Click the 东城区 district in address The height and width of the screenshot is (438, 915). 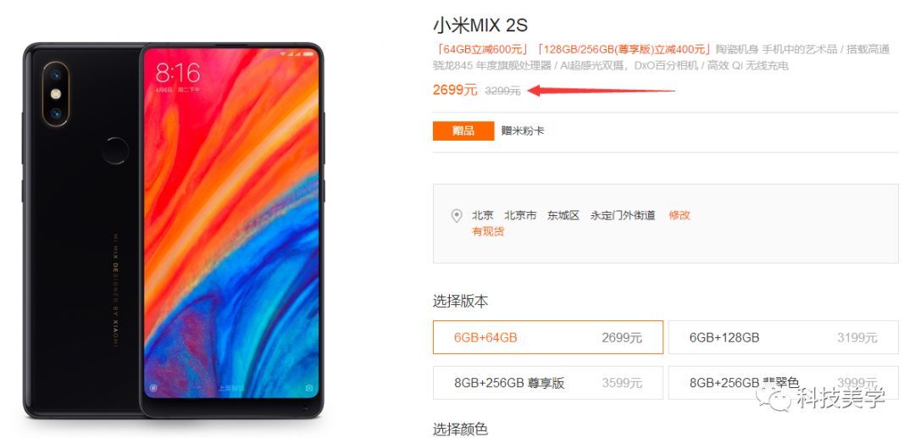pos(563,215)
